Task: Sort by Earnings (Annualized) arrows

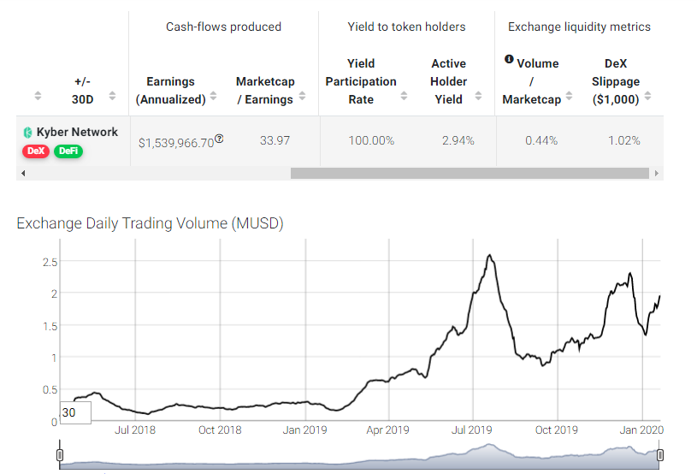Action: click(x=213, y=96)
